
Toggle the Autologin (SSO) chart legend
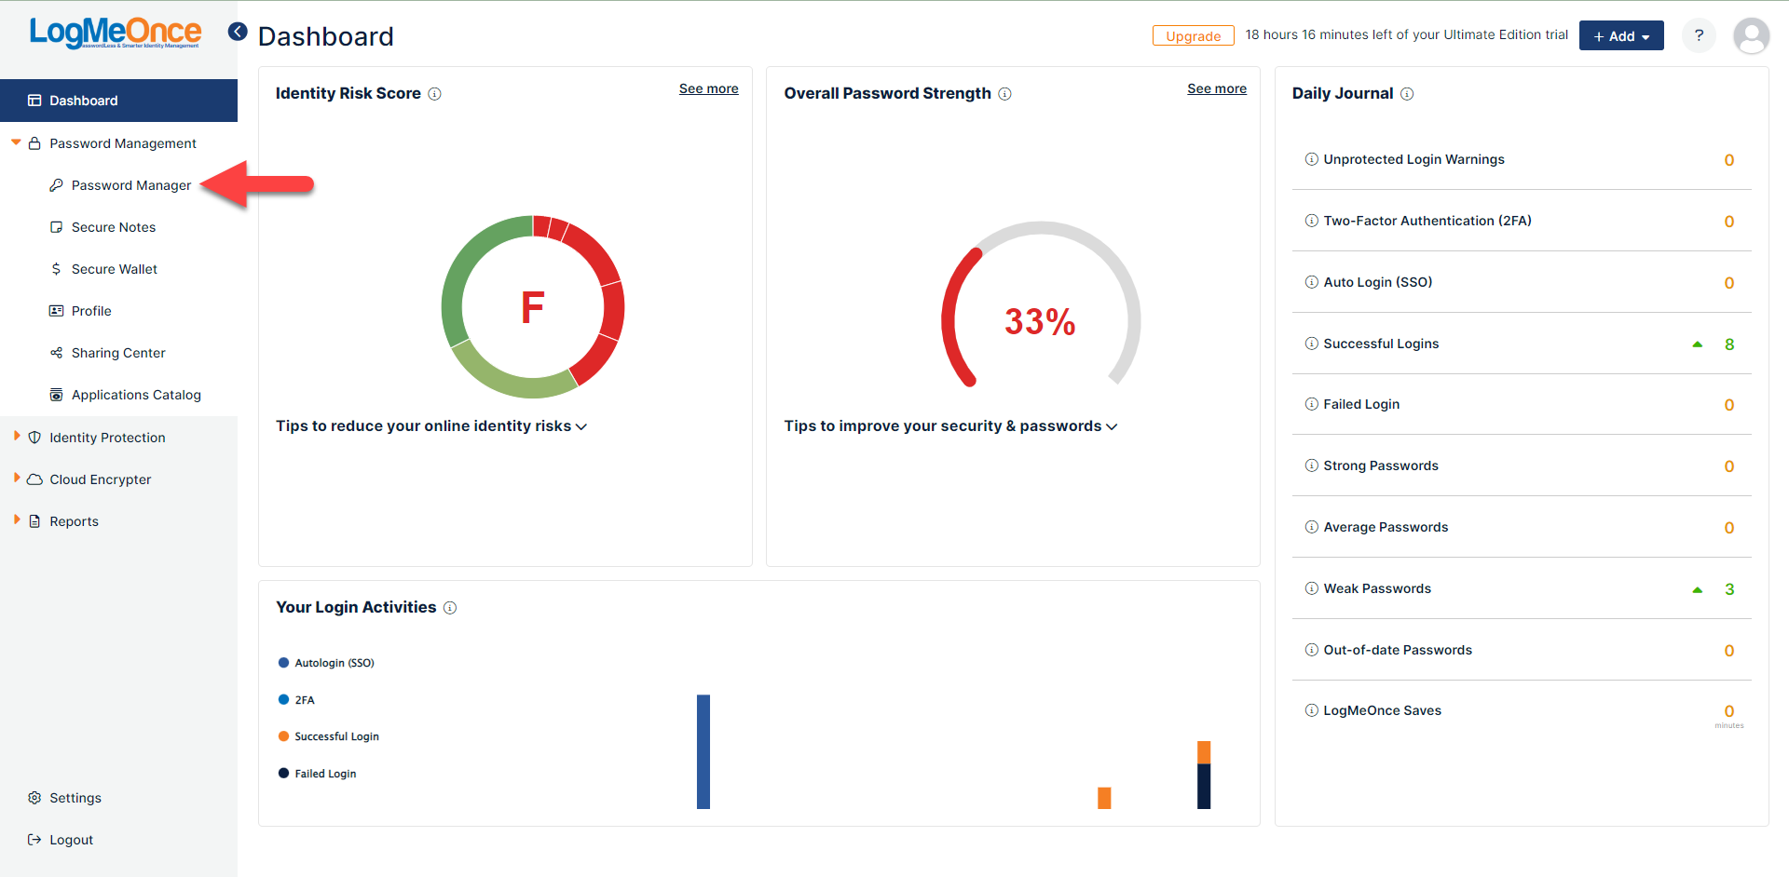tap(326, 663)
